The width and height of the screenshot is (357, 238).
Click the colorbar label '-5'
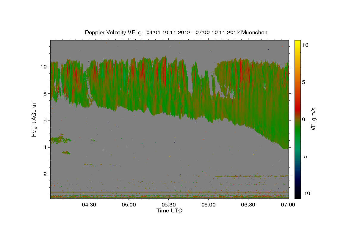coord(305,156)
